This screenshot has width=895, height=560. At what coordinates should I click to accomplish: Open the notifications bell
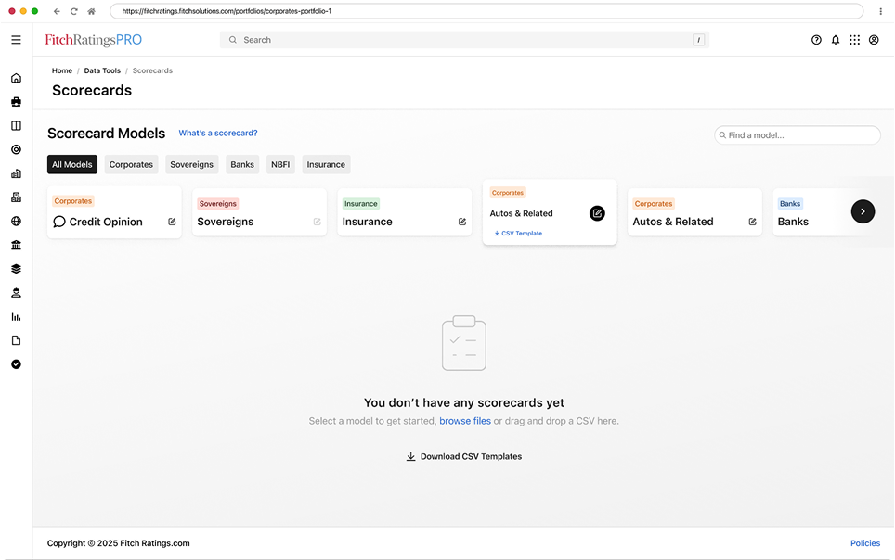pyautogui.click(x=836, y=40)
